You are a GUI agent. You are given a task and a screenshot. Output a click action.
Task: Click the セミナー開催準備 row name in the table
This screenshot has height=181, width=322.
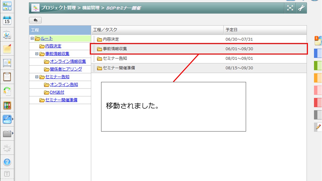click(x=119, y=68)
